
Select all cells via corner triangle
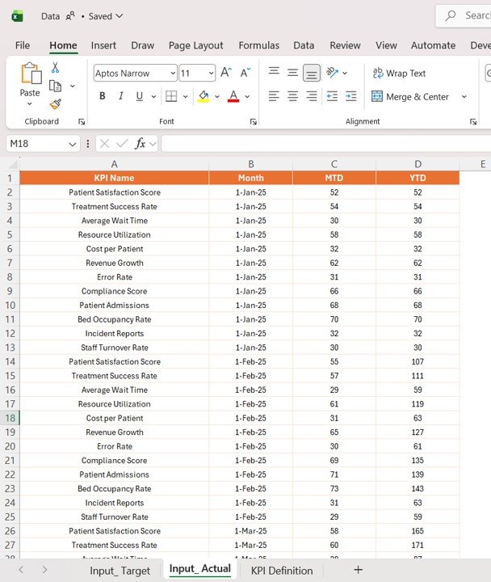click(x=13, y=164)
